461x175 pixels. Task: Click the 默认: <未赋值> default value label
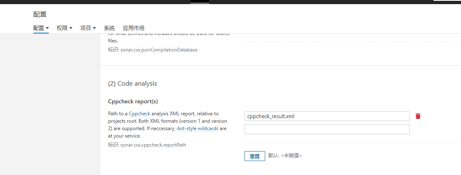(x=285, y=156)
